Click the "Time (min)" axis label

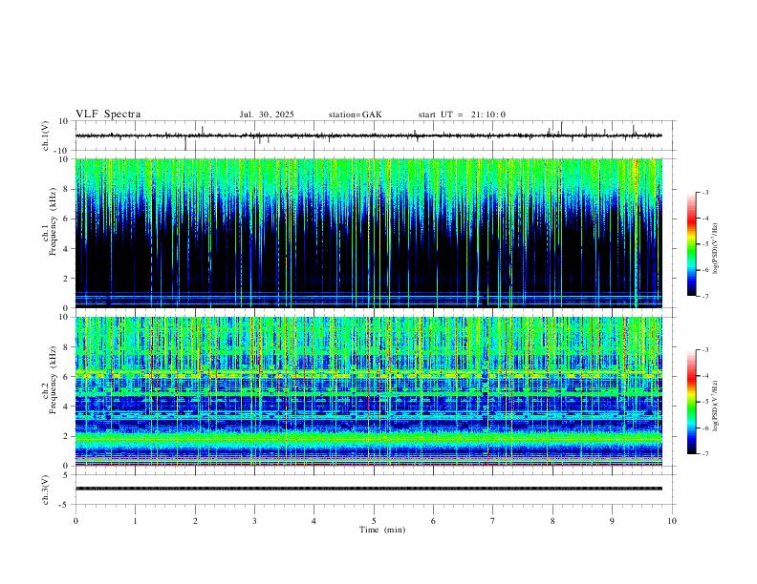click(x=382, y=530)
